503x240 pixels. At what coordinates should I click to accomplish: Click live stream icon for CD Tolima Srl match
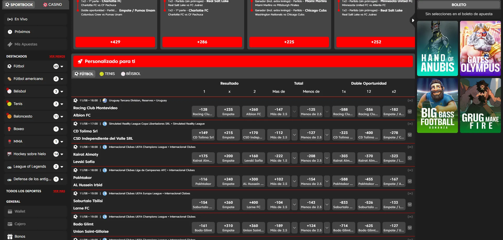tap(410, 124)
